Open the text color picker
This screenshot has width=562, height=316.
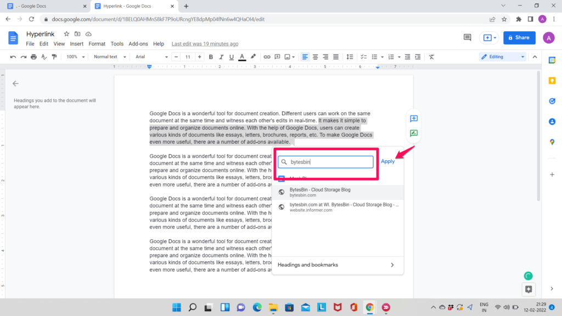pos(241,57)
